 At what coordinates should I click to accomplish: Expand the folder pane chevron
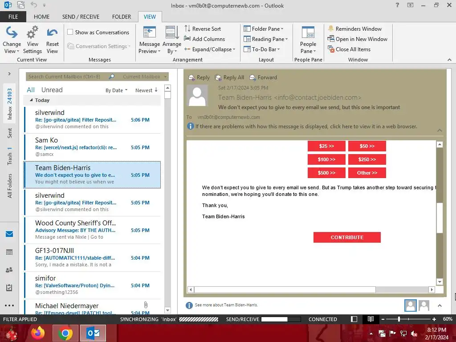click(9, 73)
